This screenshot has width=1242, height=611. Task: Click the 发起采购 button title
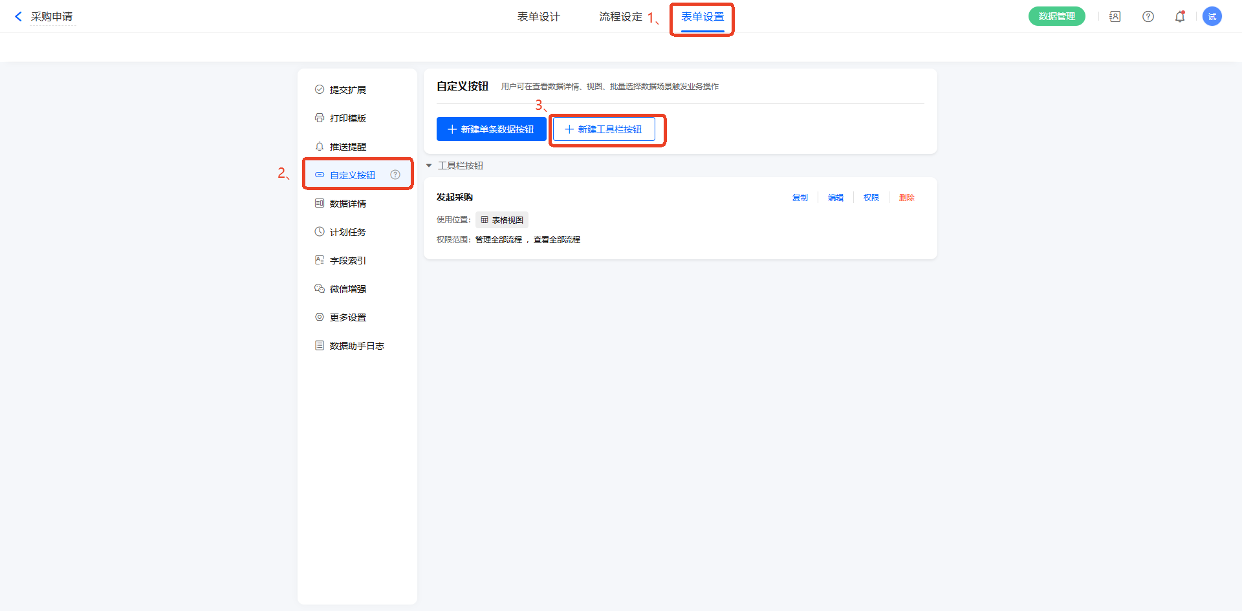[x=455, y=198]
